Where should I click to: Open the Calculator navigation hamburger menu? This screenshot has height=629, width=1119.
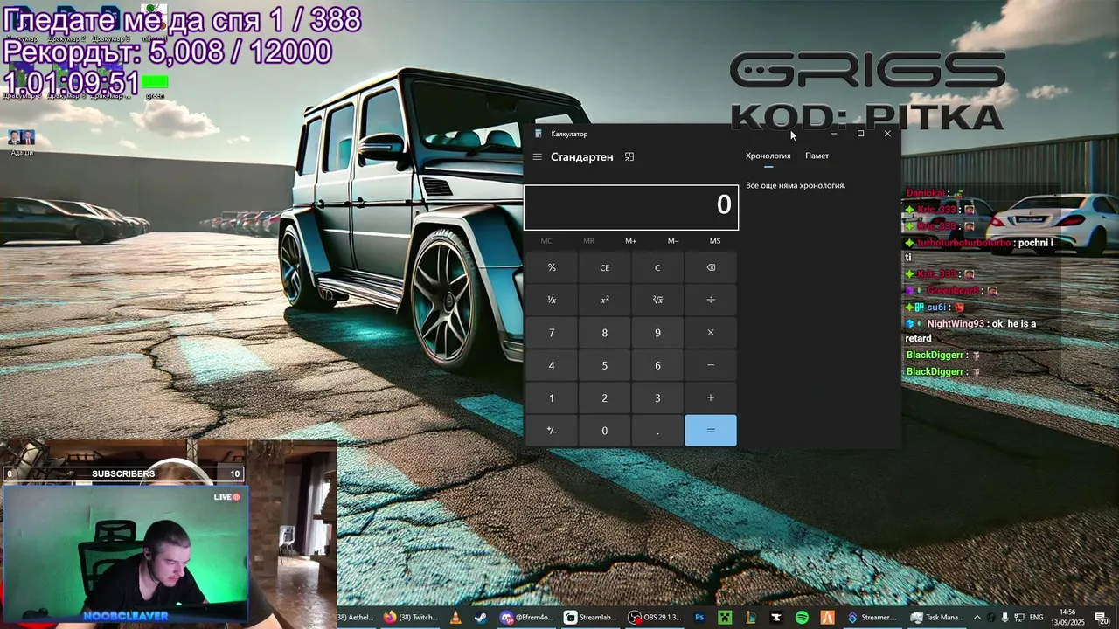(538, 157)
